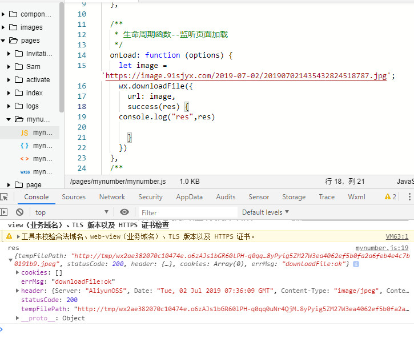Click the eye live expression icon
414x342 pixels.
point(124,212)
